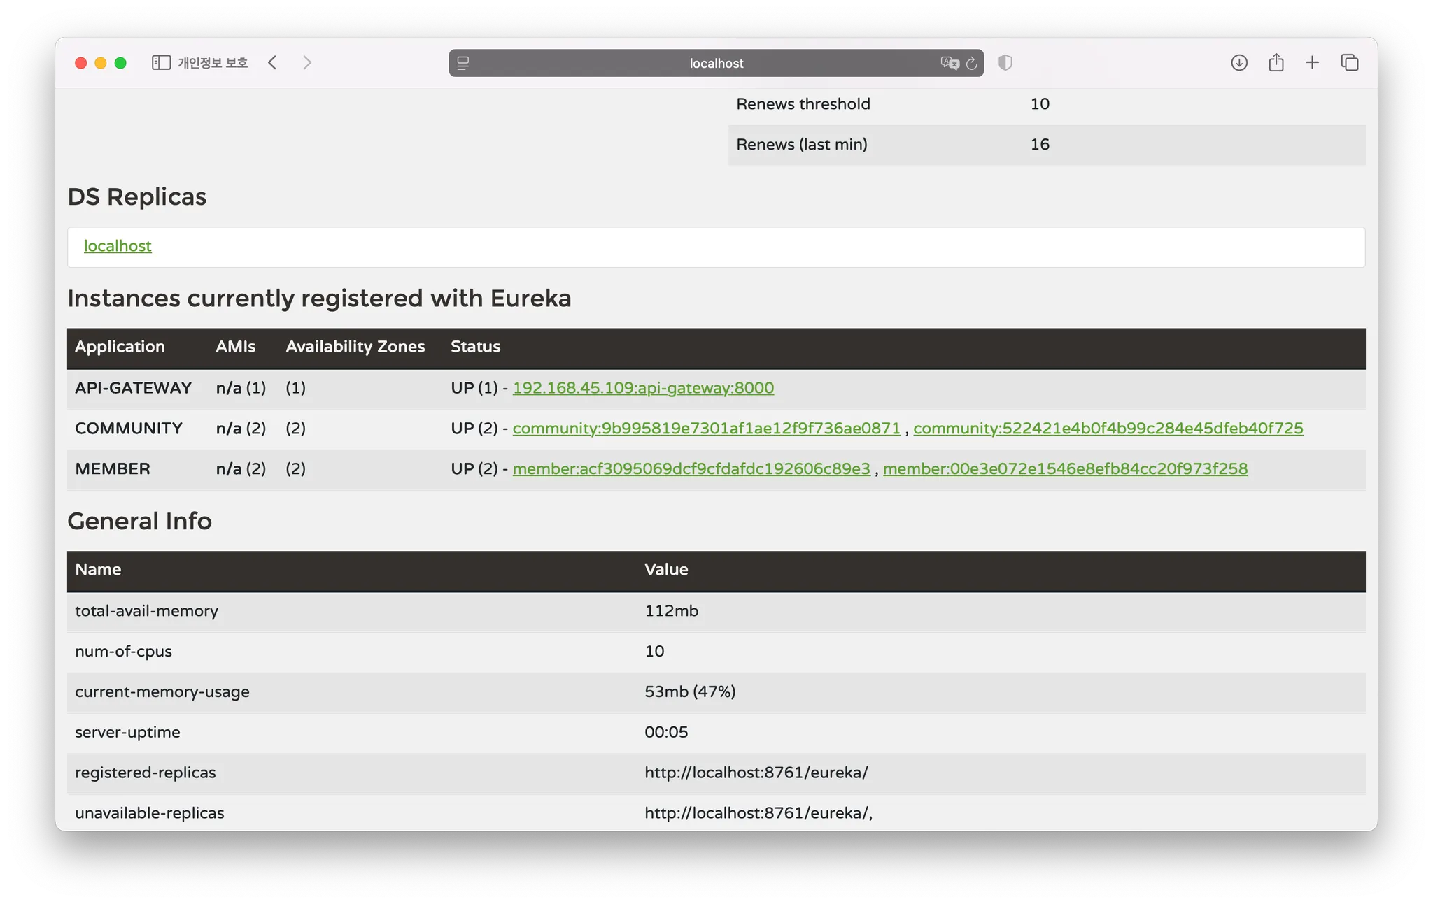Show downloads with the download icon
Image resolution: width=1433 pixels, height=904 pixels.
point(1239,63)
